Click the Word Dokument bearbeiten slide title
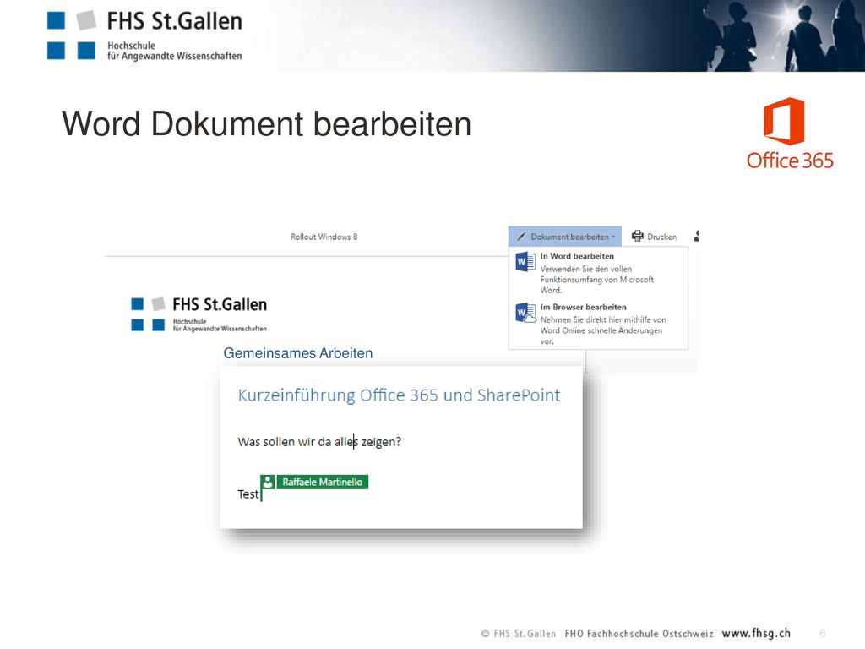The image size is (865, 649). [x=266, y=123]
